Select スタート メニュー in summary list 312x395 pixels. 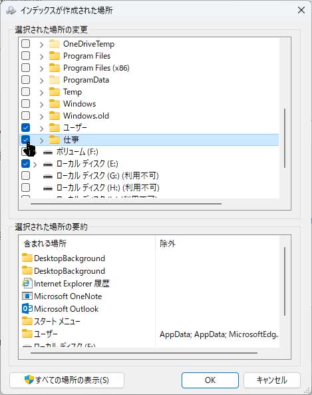pyautogui.click(x=57, y=322)
